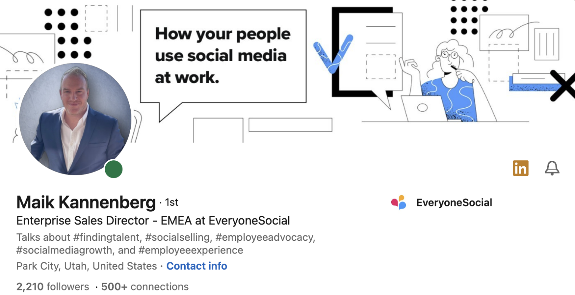The height and width of the screenshot is (295, 575).
Task: View the 500+ connections list
Action: pyautogui.click(x=144, y=287)
